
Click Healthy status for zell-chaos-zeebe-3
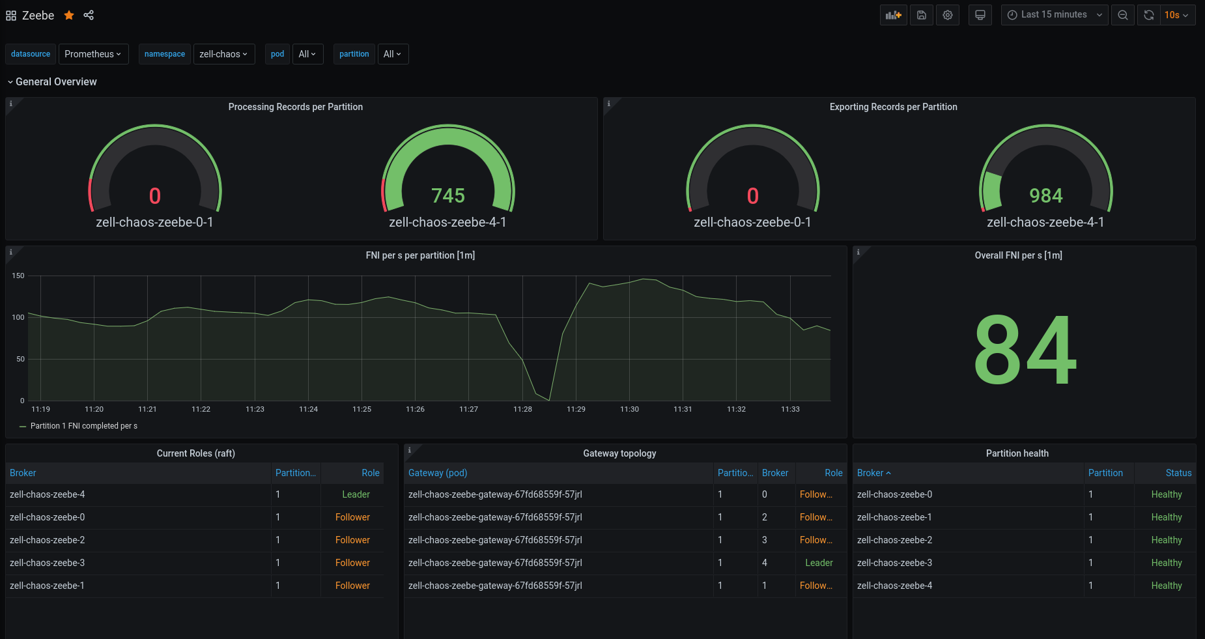(x=1167, y=563)
